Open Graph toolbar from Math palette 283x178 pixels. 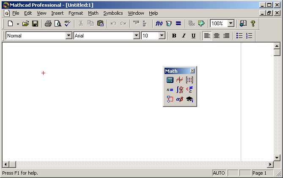[180, 80]
